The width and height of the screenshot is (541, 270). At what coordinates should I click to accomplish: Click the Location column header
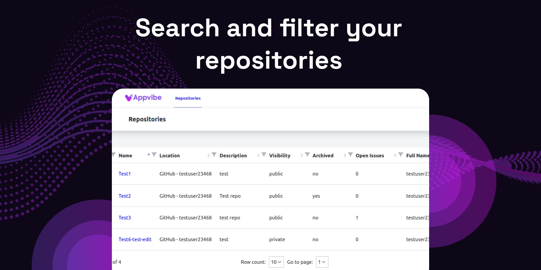click(170, 156)
